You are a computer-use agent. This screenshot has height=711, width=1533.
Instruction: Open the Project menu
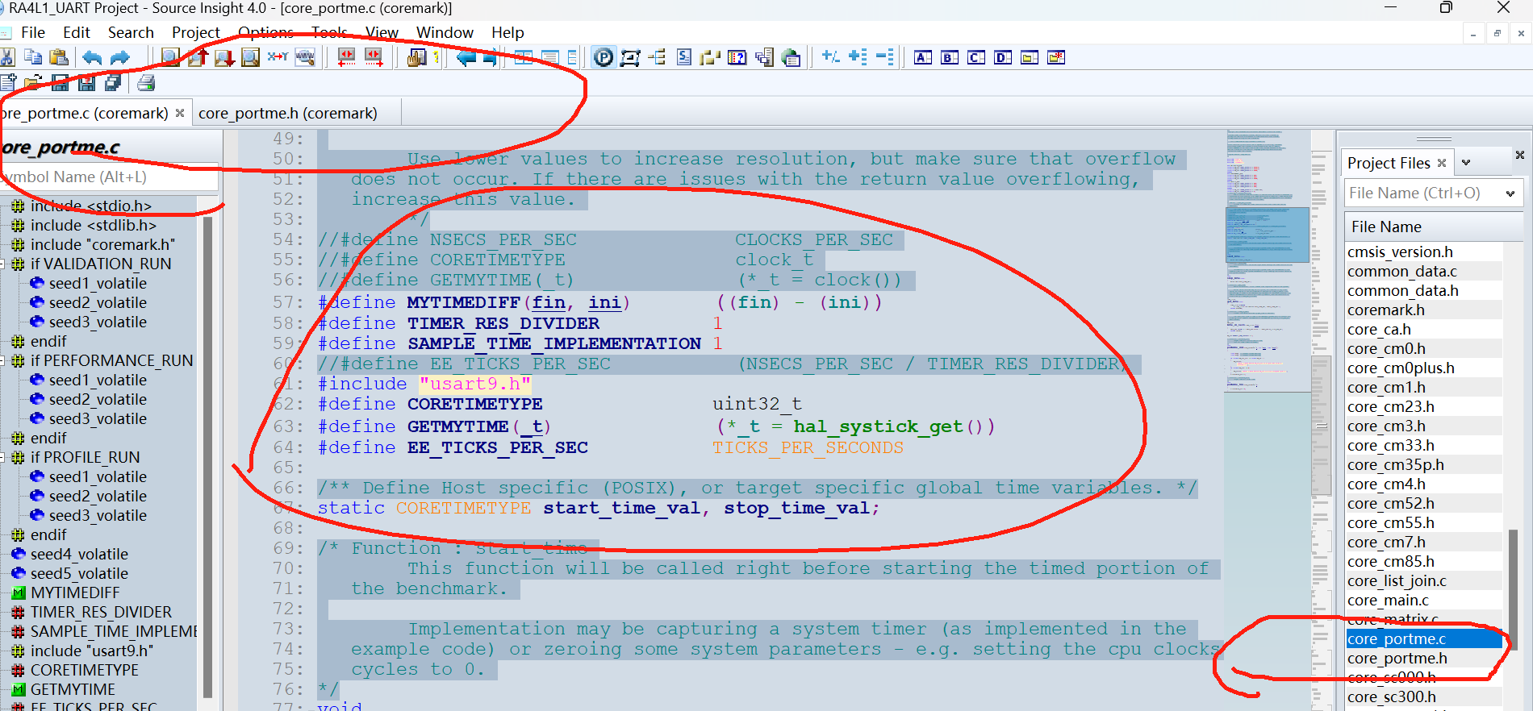point(195,32)
